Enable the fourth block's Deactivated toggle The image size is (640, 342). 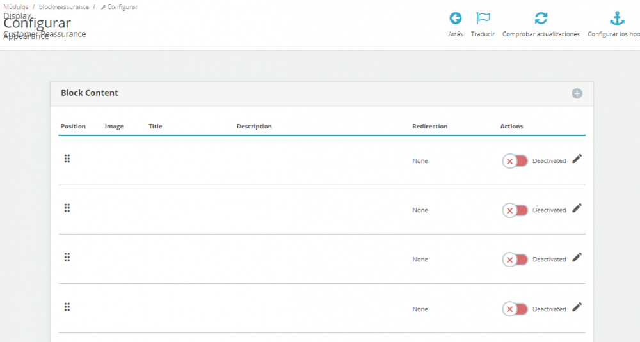point(515,309)
